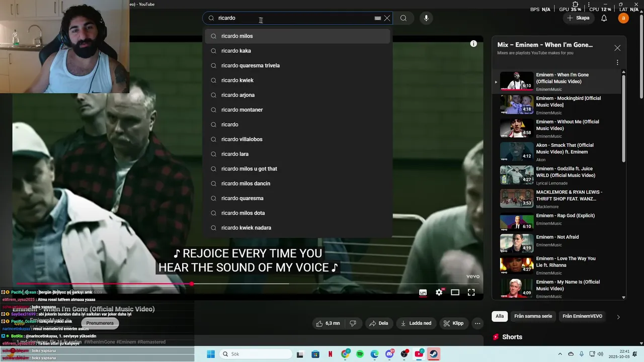The height and width of the screenshot is (362, 644).
Task: Switch to theater mode
Action: click(x=455, y=292)
